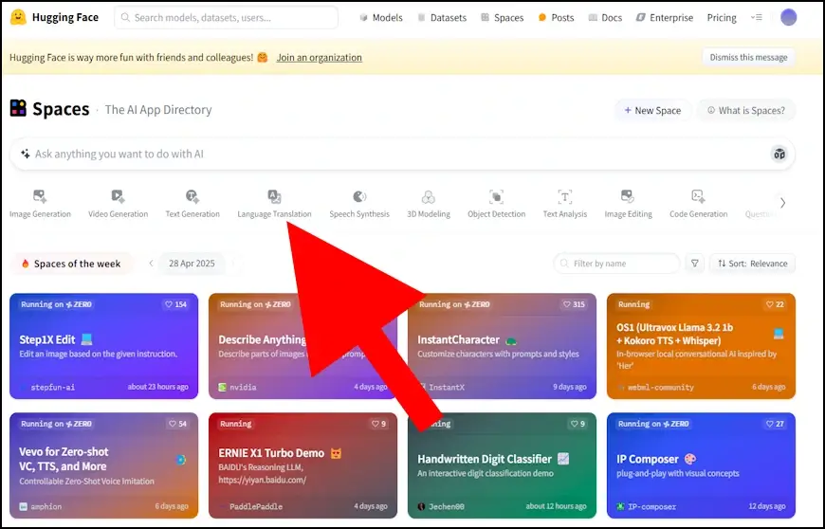Open the Language Translation category

point(274,204)
